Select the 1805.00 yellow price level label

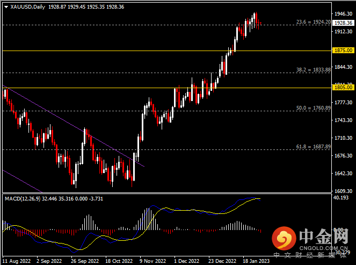343,88
